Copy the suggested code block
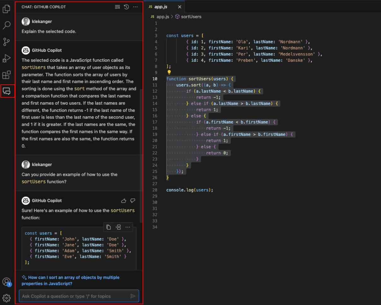Image resolution: width=381 pixels, height=305 pixels. (x=108, y=227)
